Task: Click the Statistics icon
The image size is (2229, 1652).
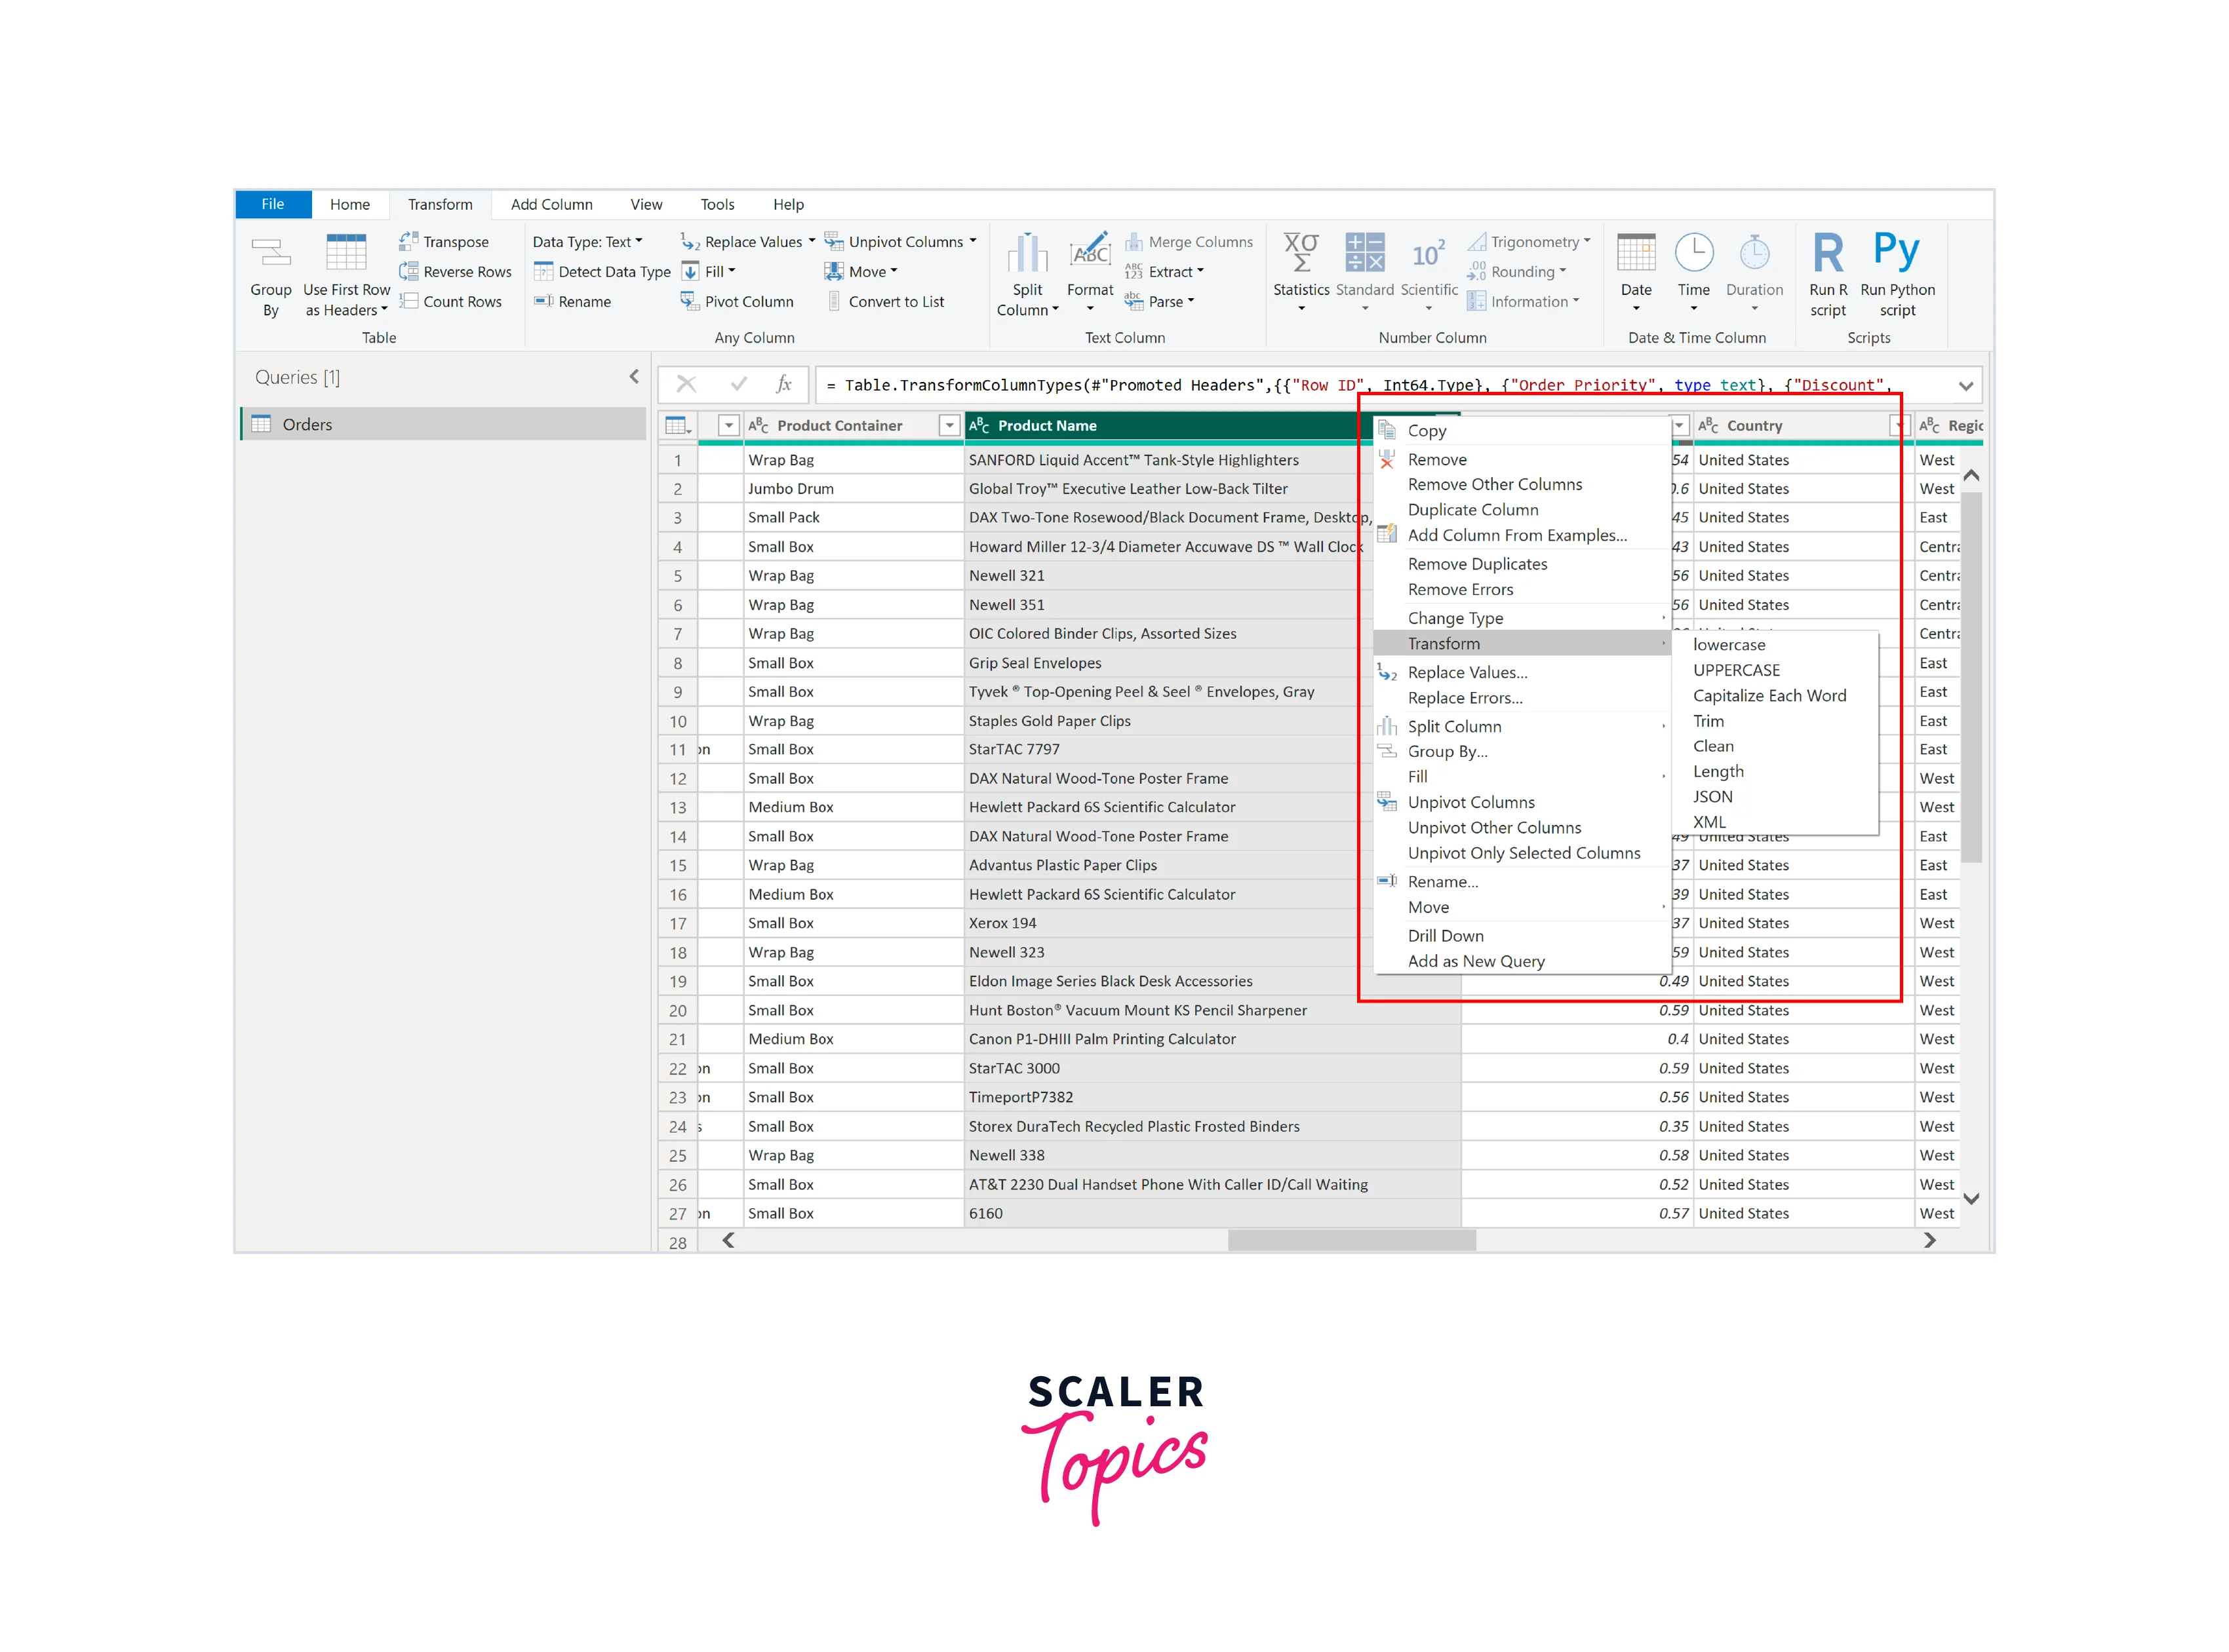Action: tap(1301, 252)
